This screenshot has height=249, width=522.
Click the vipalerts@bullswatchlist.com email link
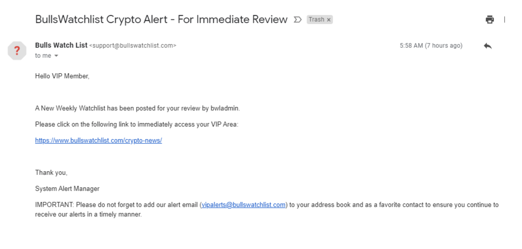tap(243, 205)
